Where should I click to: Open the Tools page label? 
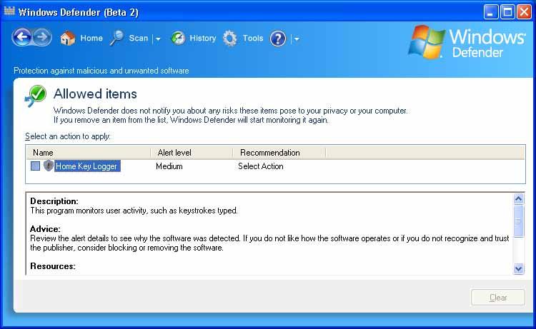(253, 39)
